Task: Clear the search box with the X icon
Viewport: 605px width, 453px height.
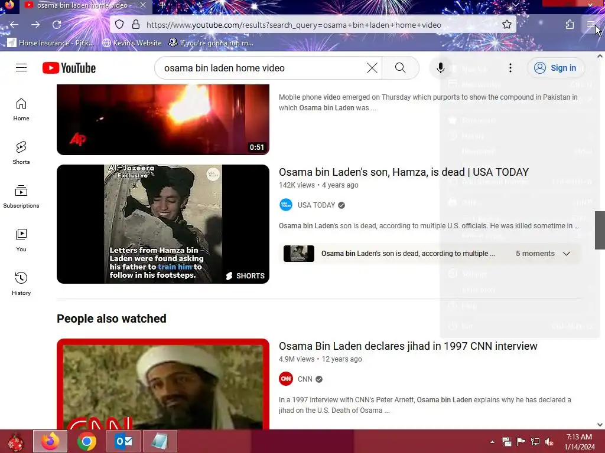Action: 372,68
